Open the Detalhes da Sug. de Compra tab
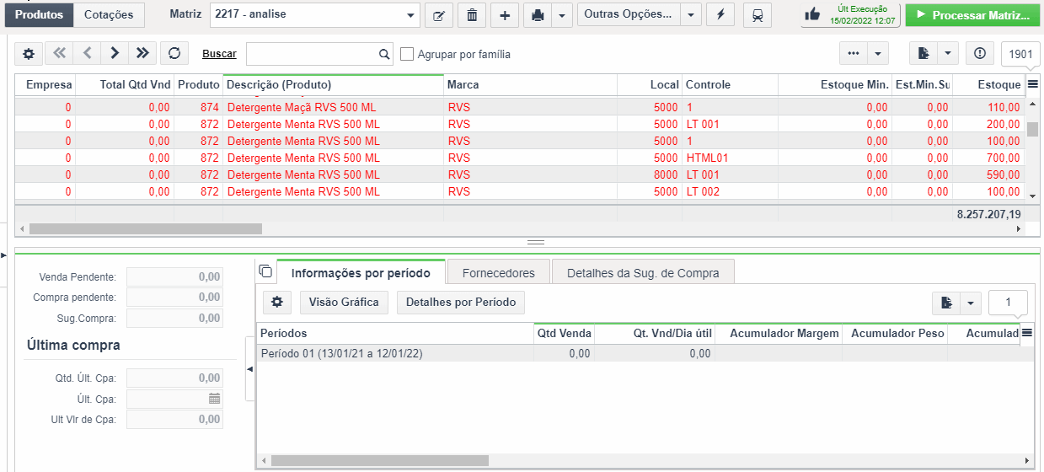 [x=643, y=273]
